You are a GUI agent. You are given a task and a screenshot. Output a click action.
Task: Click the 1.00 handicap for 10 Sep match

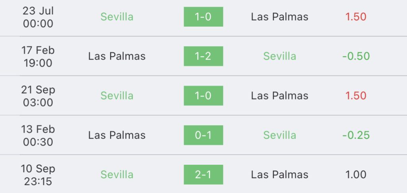(x=356, y=175)
